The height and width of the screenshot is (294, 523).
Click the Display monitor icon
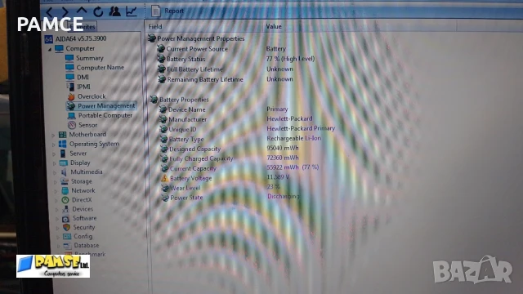64,163
